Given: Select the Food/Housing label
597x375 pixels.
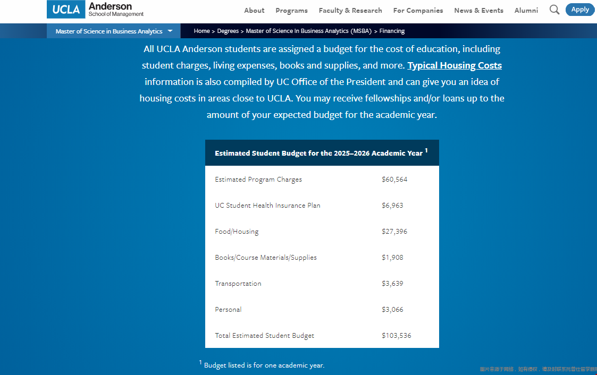Looking at the screenshot, I should 237,232.
